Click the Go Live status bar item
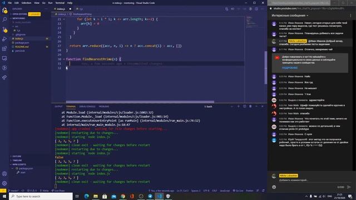Image resolution: width=356 pixels, height=200 pixels. [238, 191]
